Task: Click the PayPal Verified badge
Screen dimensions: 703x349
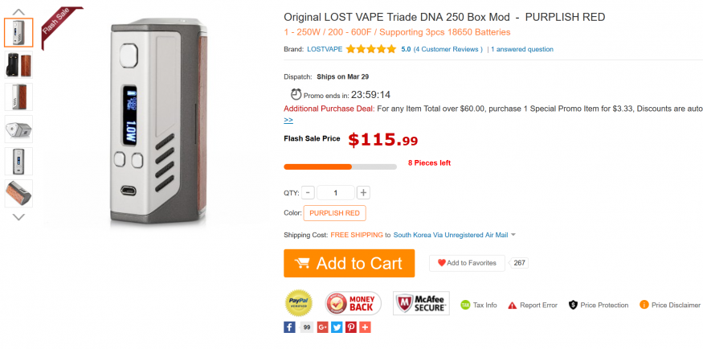Action: tap(299, 303)
